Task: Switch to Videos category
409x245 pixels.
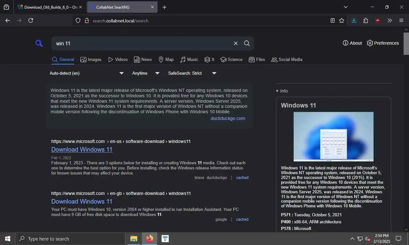Action: click(118, 59)
